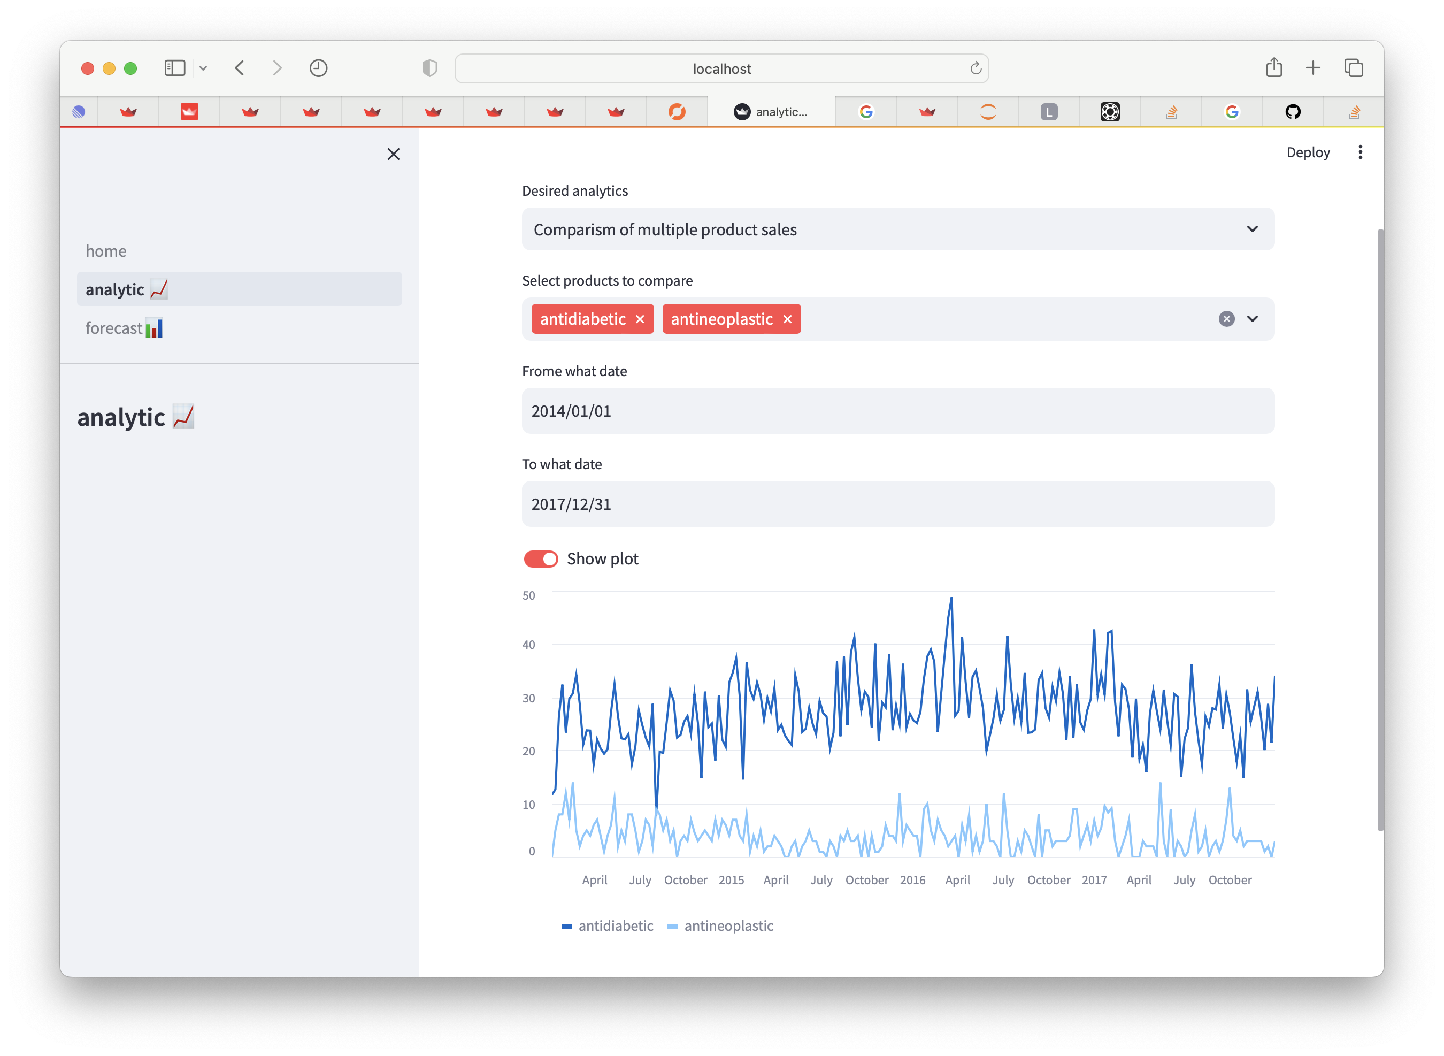
Task: Remove the antineoplastic tag
Action: pyautogui.click(x=787, y=319)
